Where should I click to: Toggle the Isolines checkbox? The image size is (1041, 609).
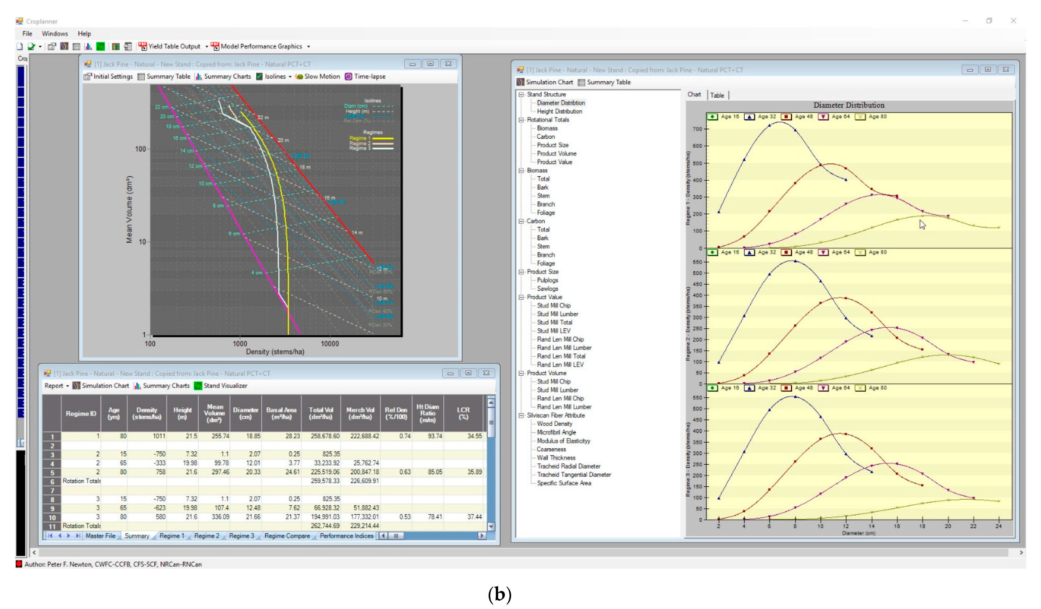click(x=260, y=77)
